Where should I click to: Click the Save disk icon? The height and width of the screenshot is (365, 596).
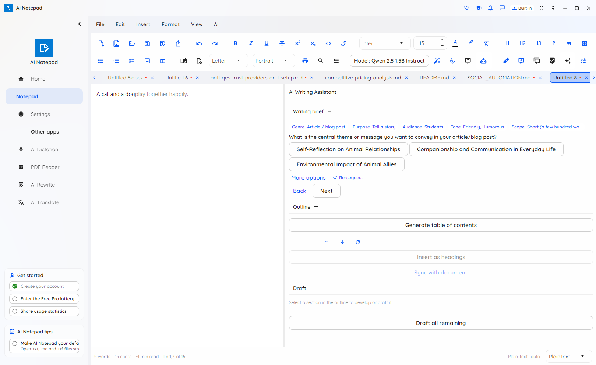(147, 43)
